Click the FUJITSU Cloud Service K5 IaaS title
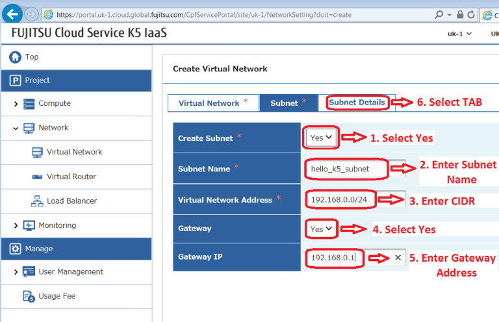Image resolution: width=499 pixels, height=322 pixels. pos(89,33)
